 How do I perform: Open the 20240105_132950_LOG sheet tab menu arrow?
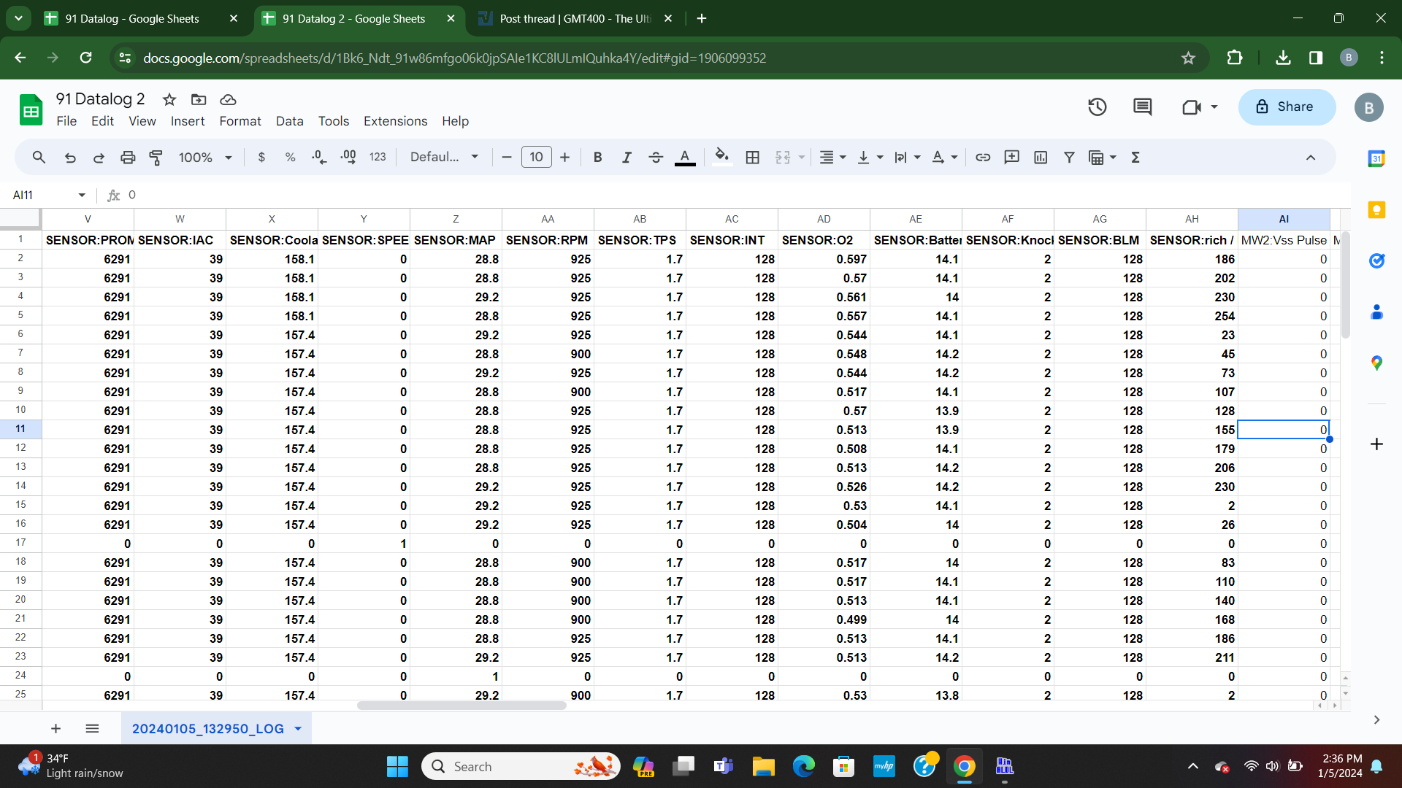pyautogui.click(x=298, y=728)
